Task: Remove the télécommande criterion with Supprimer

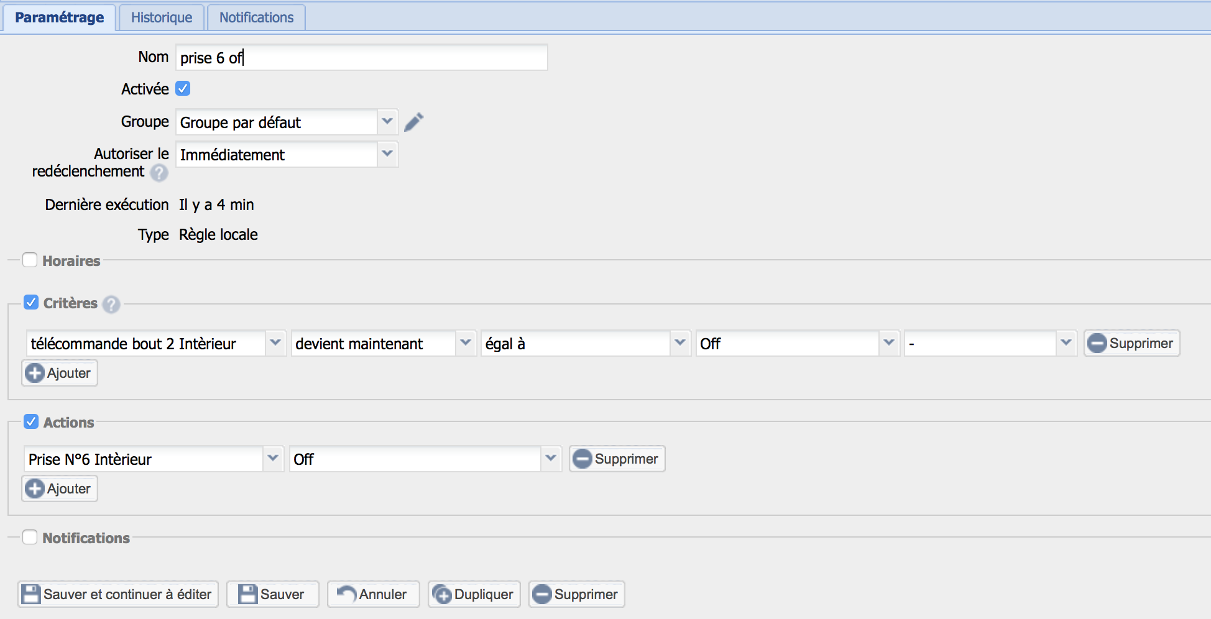Action: 1131,343
